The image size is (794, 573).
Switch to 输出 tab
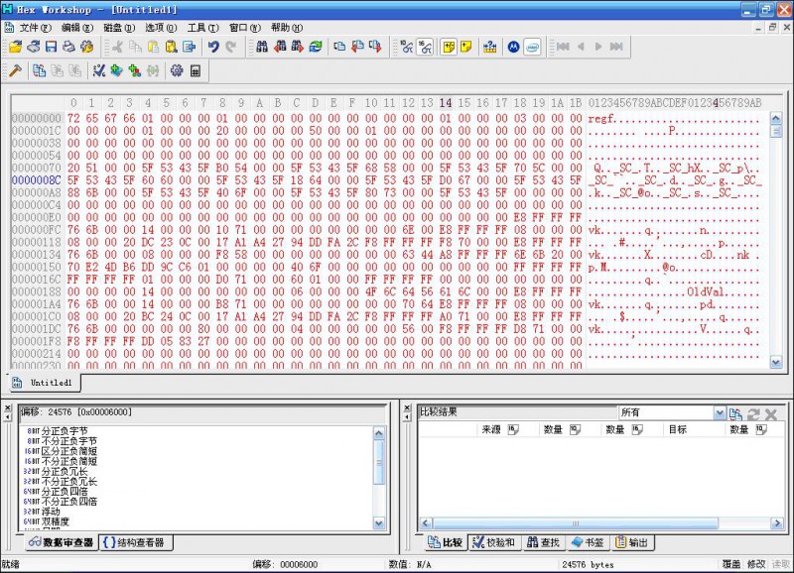tap(631, 542)
